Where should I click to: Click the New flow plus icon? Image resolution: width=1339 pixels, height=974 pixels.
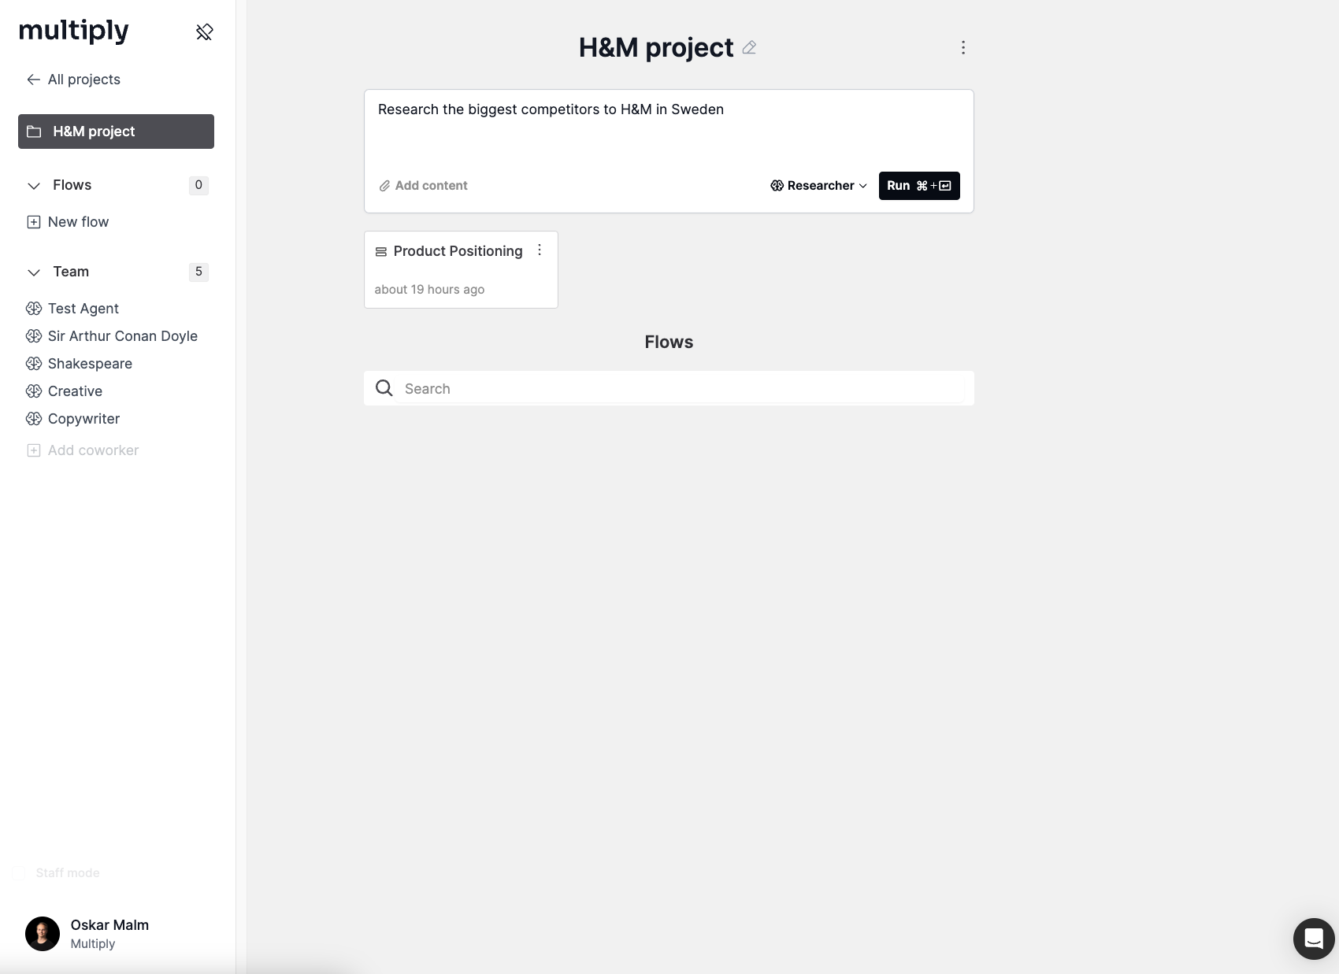[x=34, y=222]
